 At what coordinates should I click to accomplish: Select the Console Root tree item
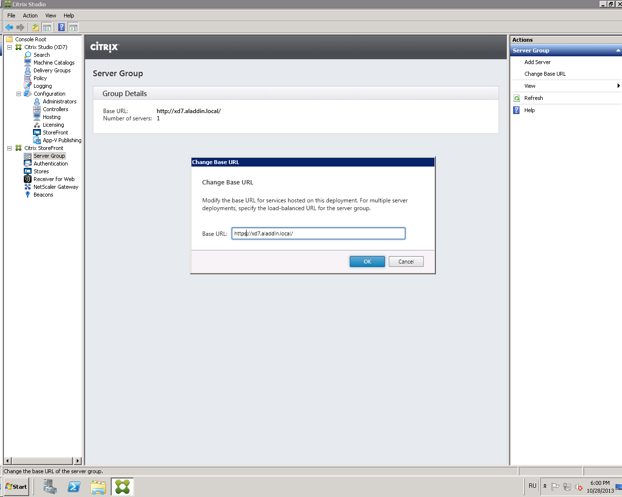coord(31,39)
